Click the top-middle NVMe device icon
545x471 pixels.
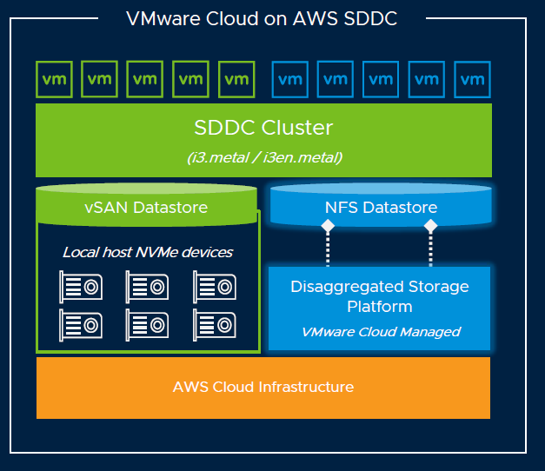coord(147,287)
